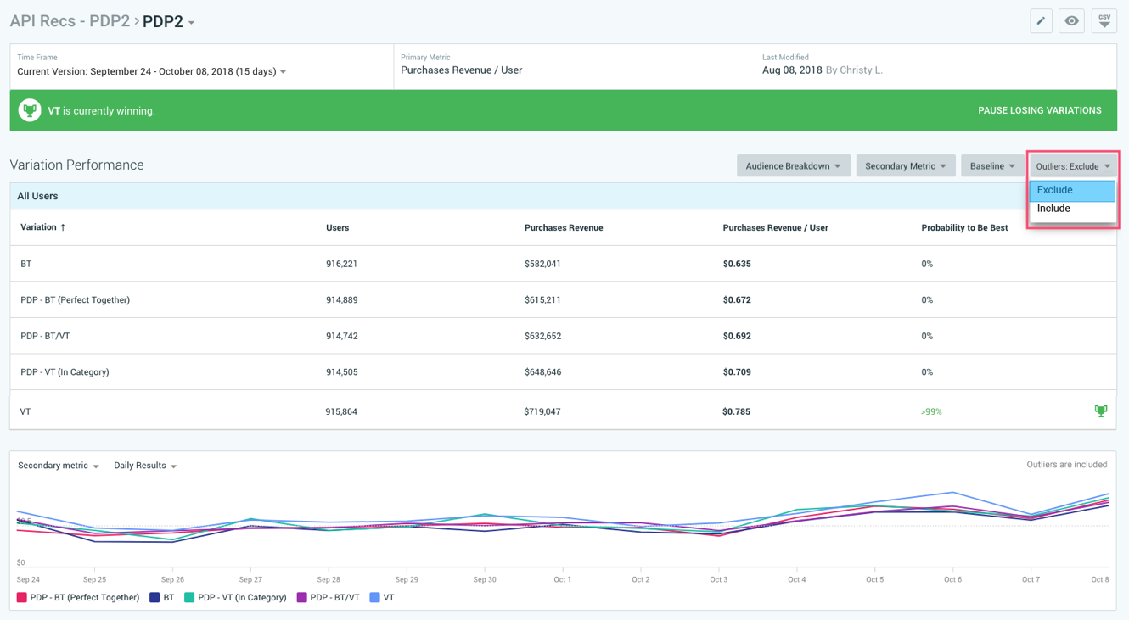The image size is (1129, 620).
Task: Open the PDP2 title dropdown
Action: [191, 23]
